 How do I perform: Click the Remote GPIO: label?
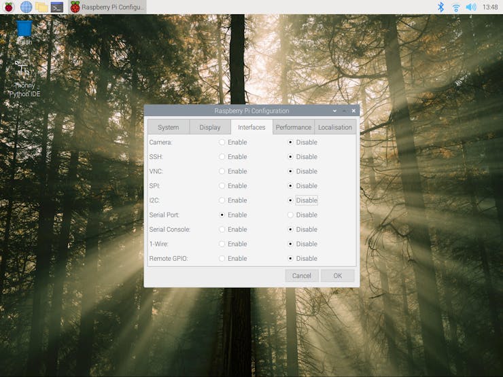tap(169, 258)
